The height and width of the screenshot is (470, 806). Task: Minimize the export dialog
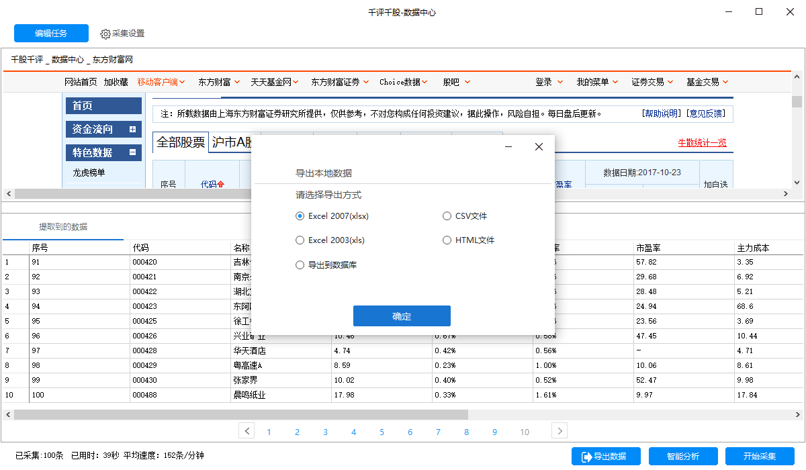(508, 147)
